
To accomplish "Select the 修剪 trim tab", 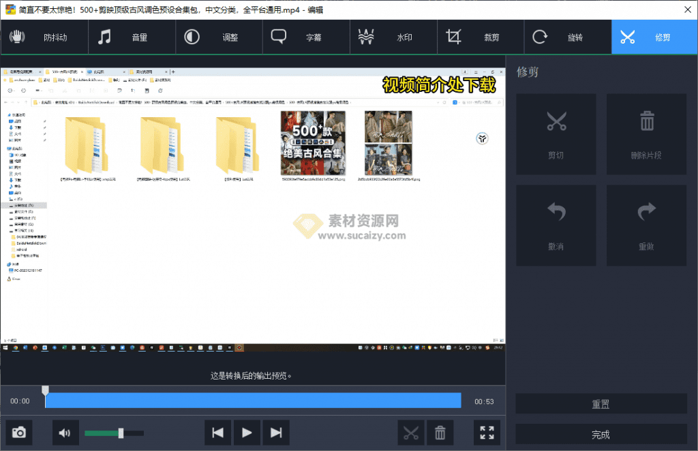I will coord(654,37).
